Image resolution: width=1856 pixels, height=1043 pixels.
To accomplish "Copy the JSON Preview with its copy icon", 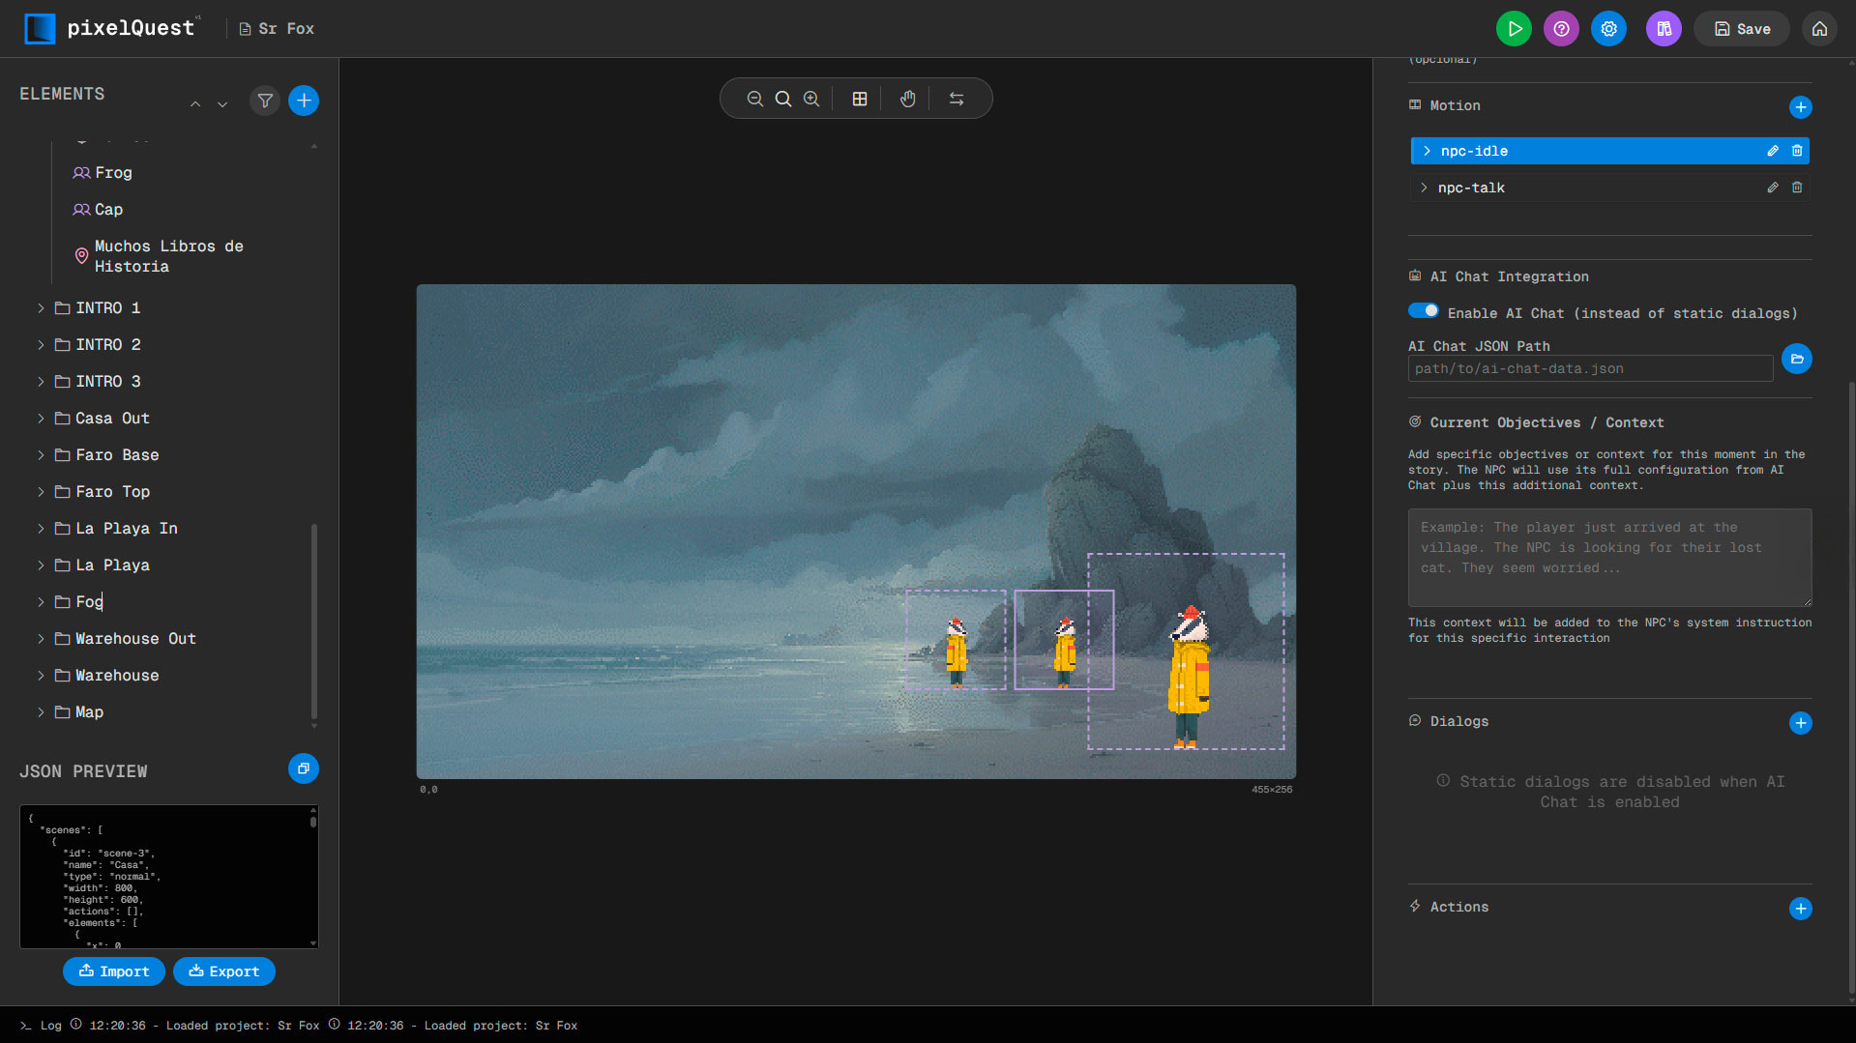I will (x=303, y=768).
